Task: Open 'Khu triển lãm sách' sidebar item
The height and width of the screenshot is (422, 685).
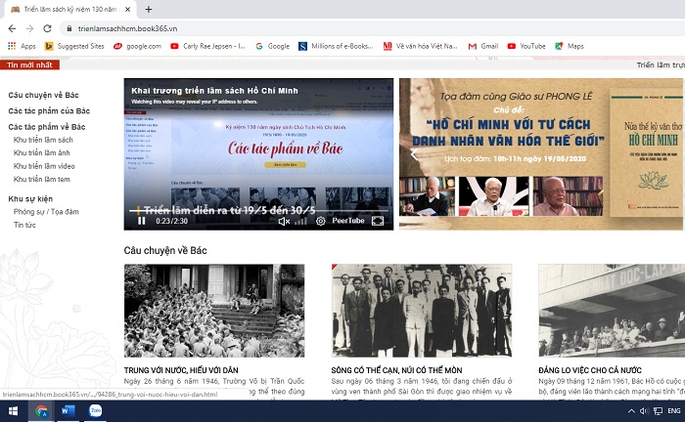Action: [43, 140]
